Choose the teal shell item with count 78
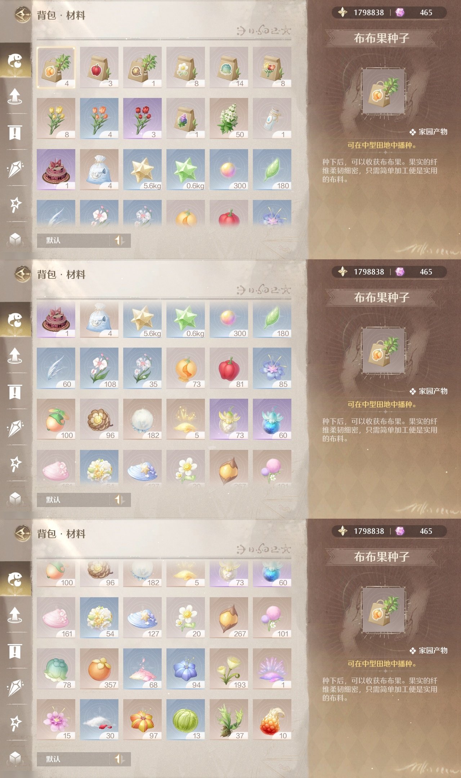The height and width of the screenshot is (778, 461). [x=56, y=669]
